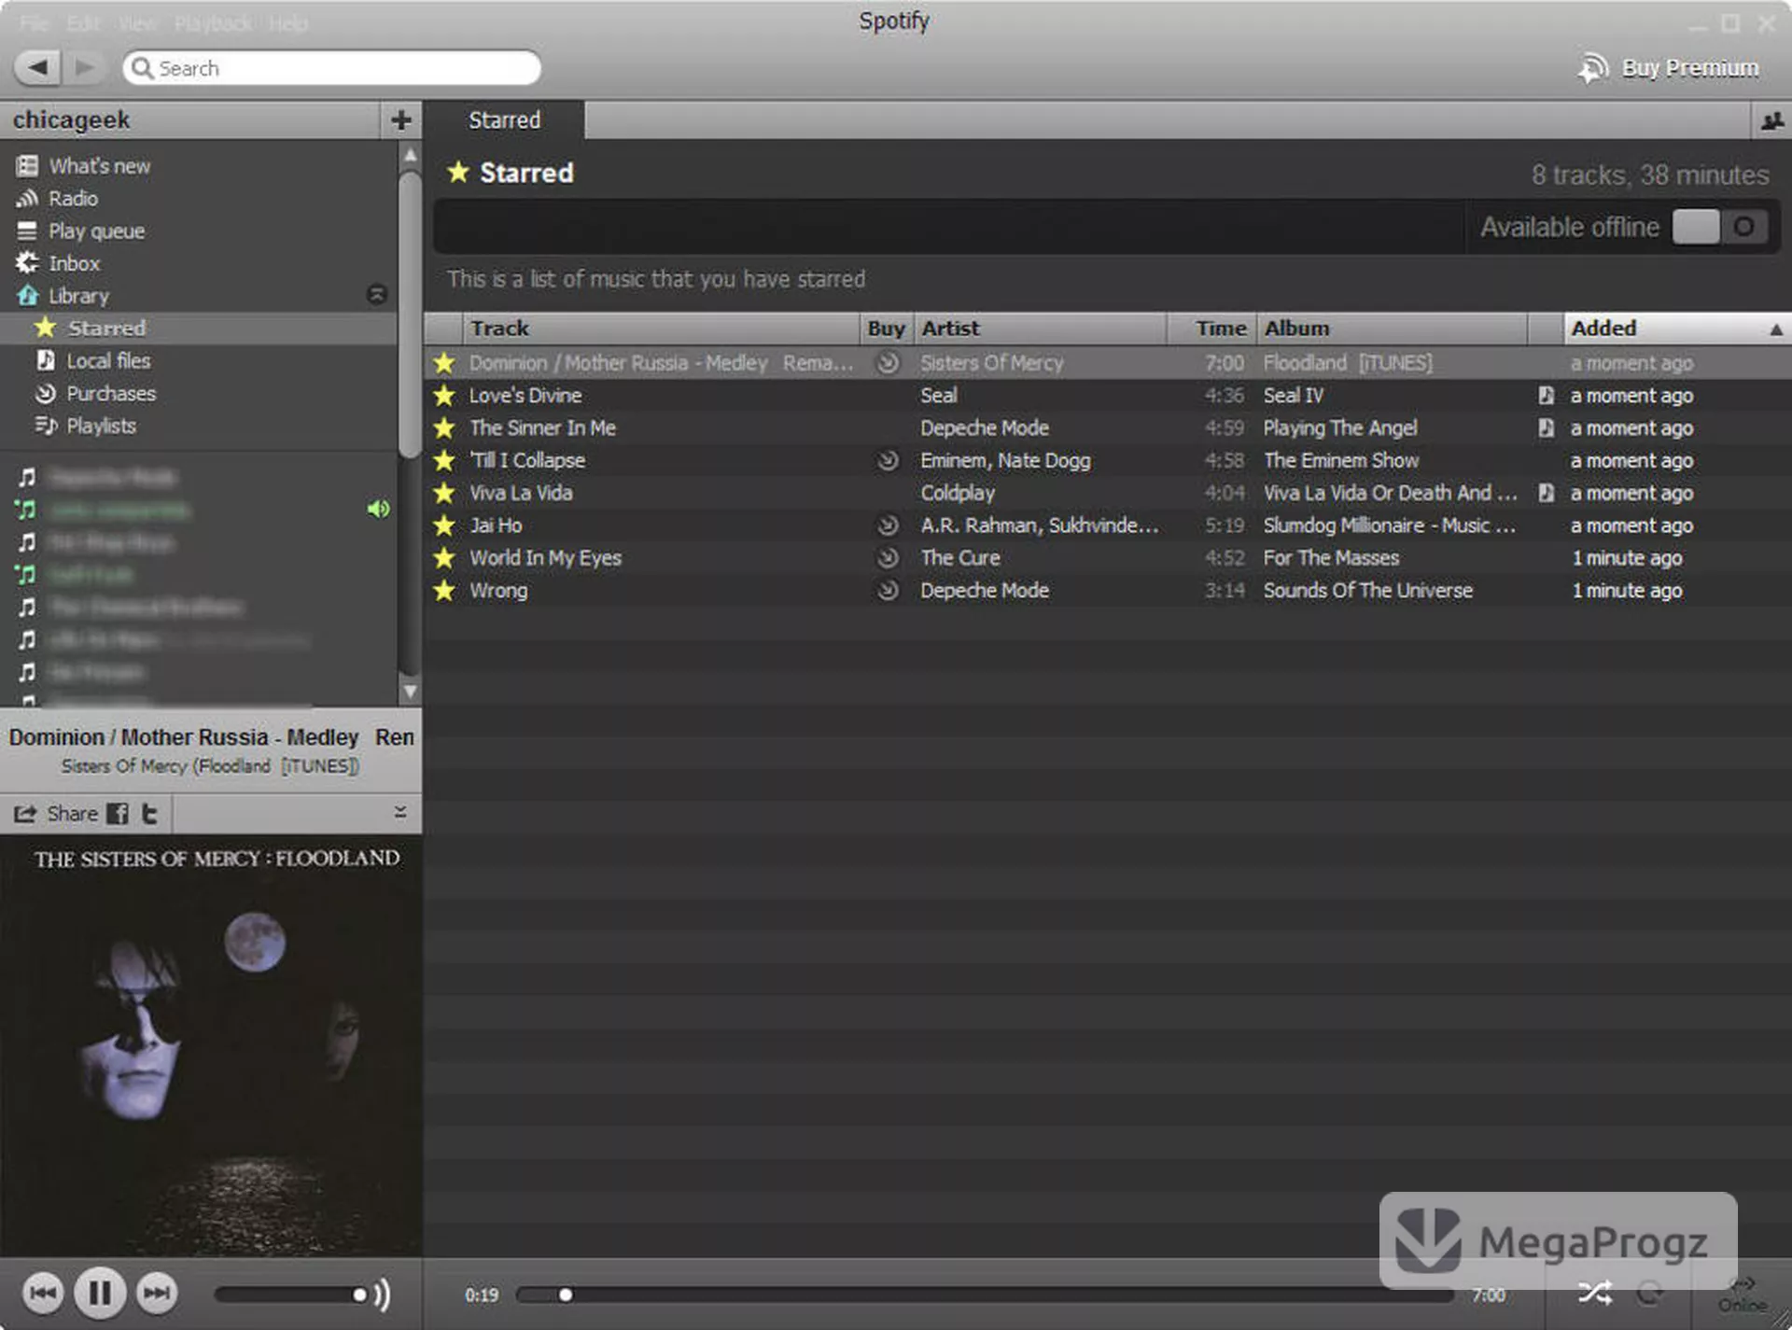
Task: Sort by the Buy column header
Action: coord(886,329)
